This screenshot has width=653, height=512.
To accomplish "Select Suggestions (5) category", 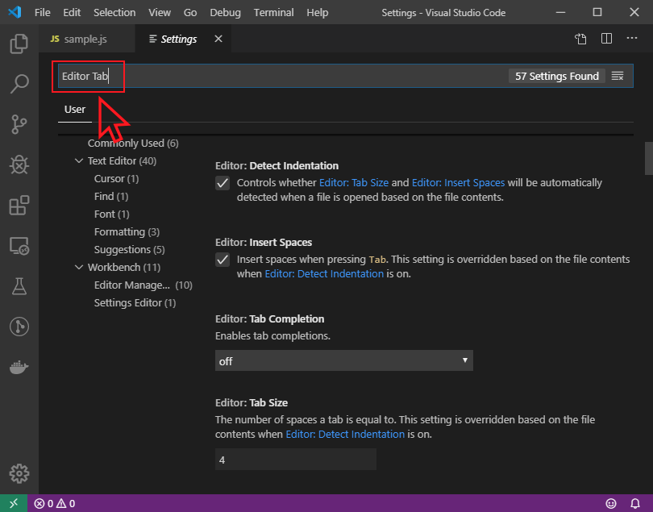I will pos(129,249).
